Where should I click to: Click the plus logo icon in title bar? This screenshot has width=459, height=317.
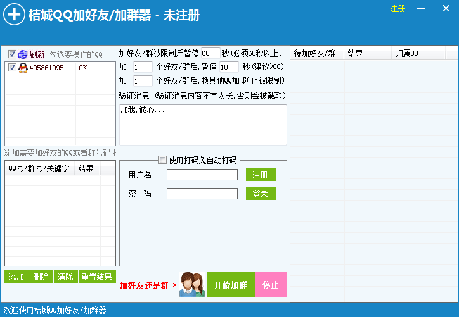click(x=14, y=15)
